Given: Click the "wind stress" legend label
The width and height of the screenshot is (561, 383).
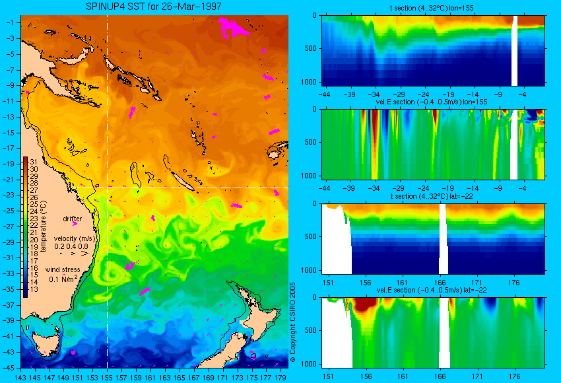Looking at the screenshot, I should (63, 269).
